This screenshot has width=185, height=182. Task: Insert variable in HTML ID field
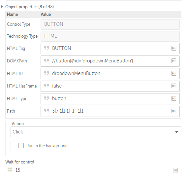(x=174, y=73)
